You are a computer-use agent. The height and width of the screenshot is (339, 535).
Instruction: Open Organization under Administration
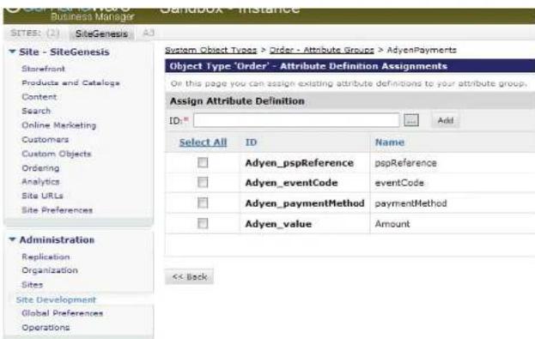[50, 270]
